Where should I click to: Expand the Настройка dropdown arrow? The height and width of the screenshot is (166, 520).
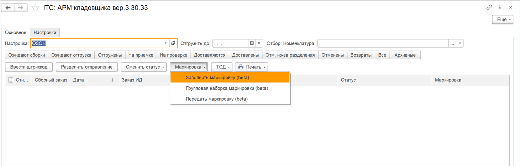click(x=166, y=43)
